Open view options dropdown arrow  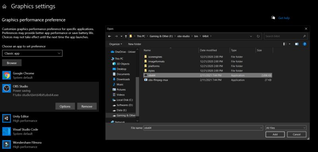[x=290, y=44]
